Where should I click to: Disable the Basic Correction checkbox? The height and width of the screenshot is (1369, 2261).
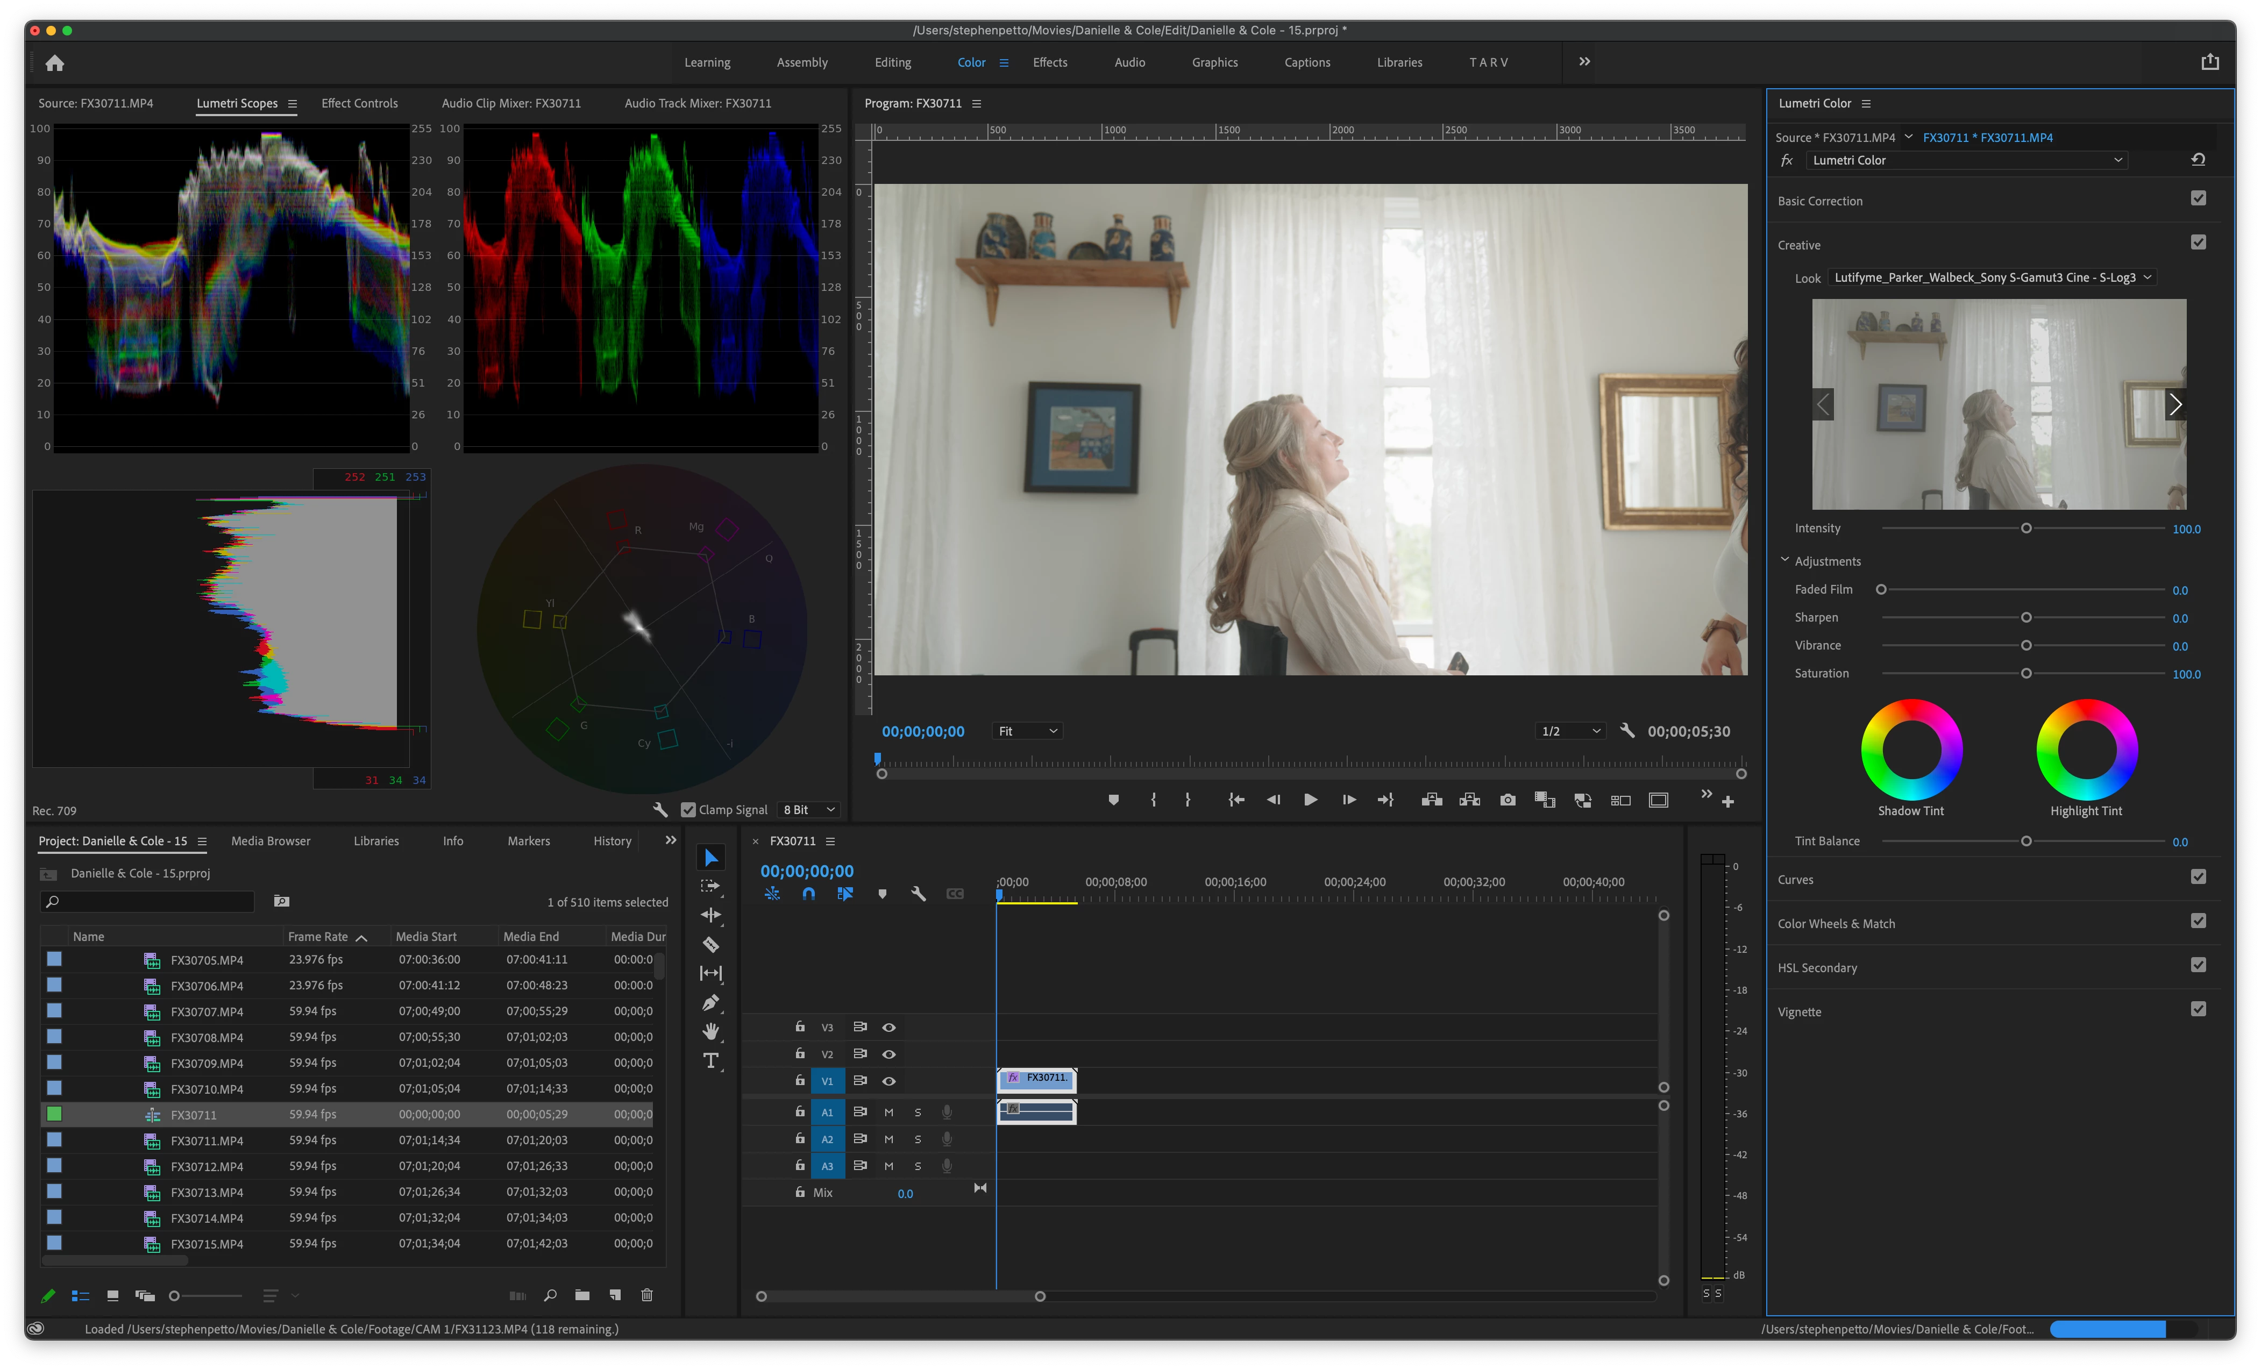pos(2198,198)
